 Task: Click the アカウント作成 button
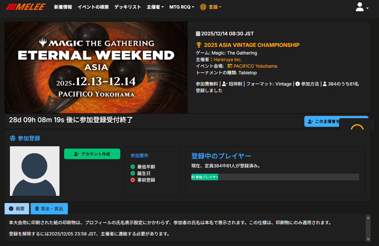pos(92,154)
